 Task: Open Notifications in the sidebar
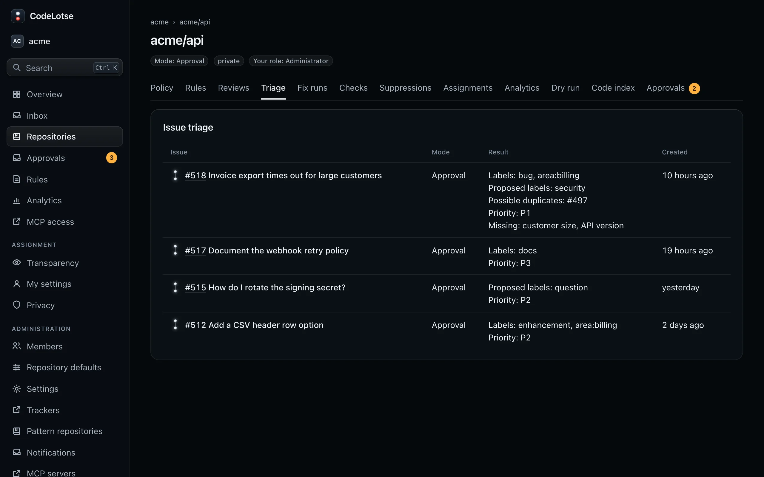tap(65, 452)
